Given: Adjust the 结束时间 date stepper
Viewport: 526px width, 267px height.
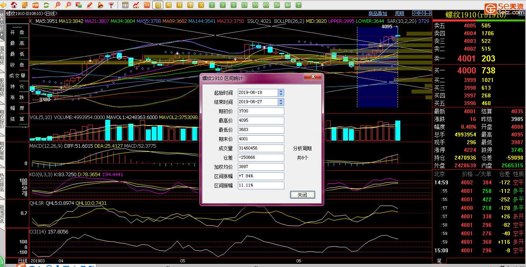Looking at the screenshot, I should click(x=281, y=102).
